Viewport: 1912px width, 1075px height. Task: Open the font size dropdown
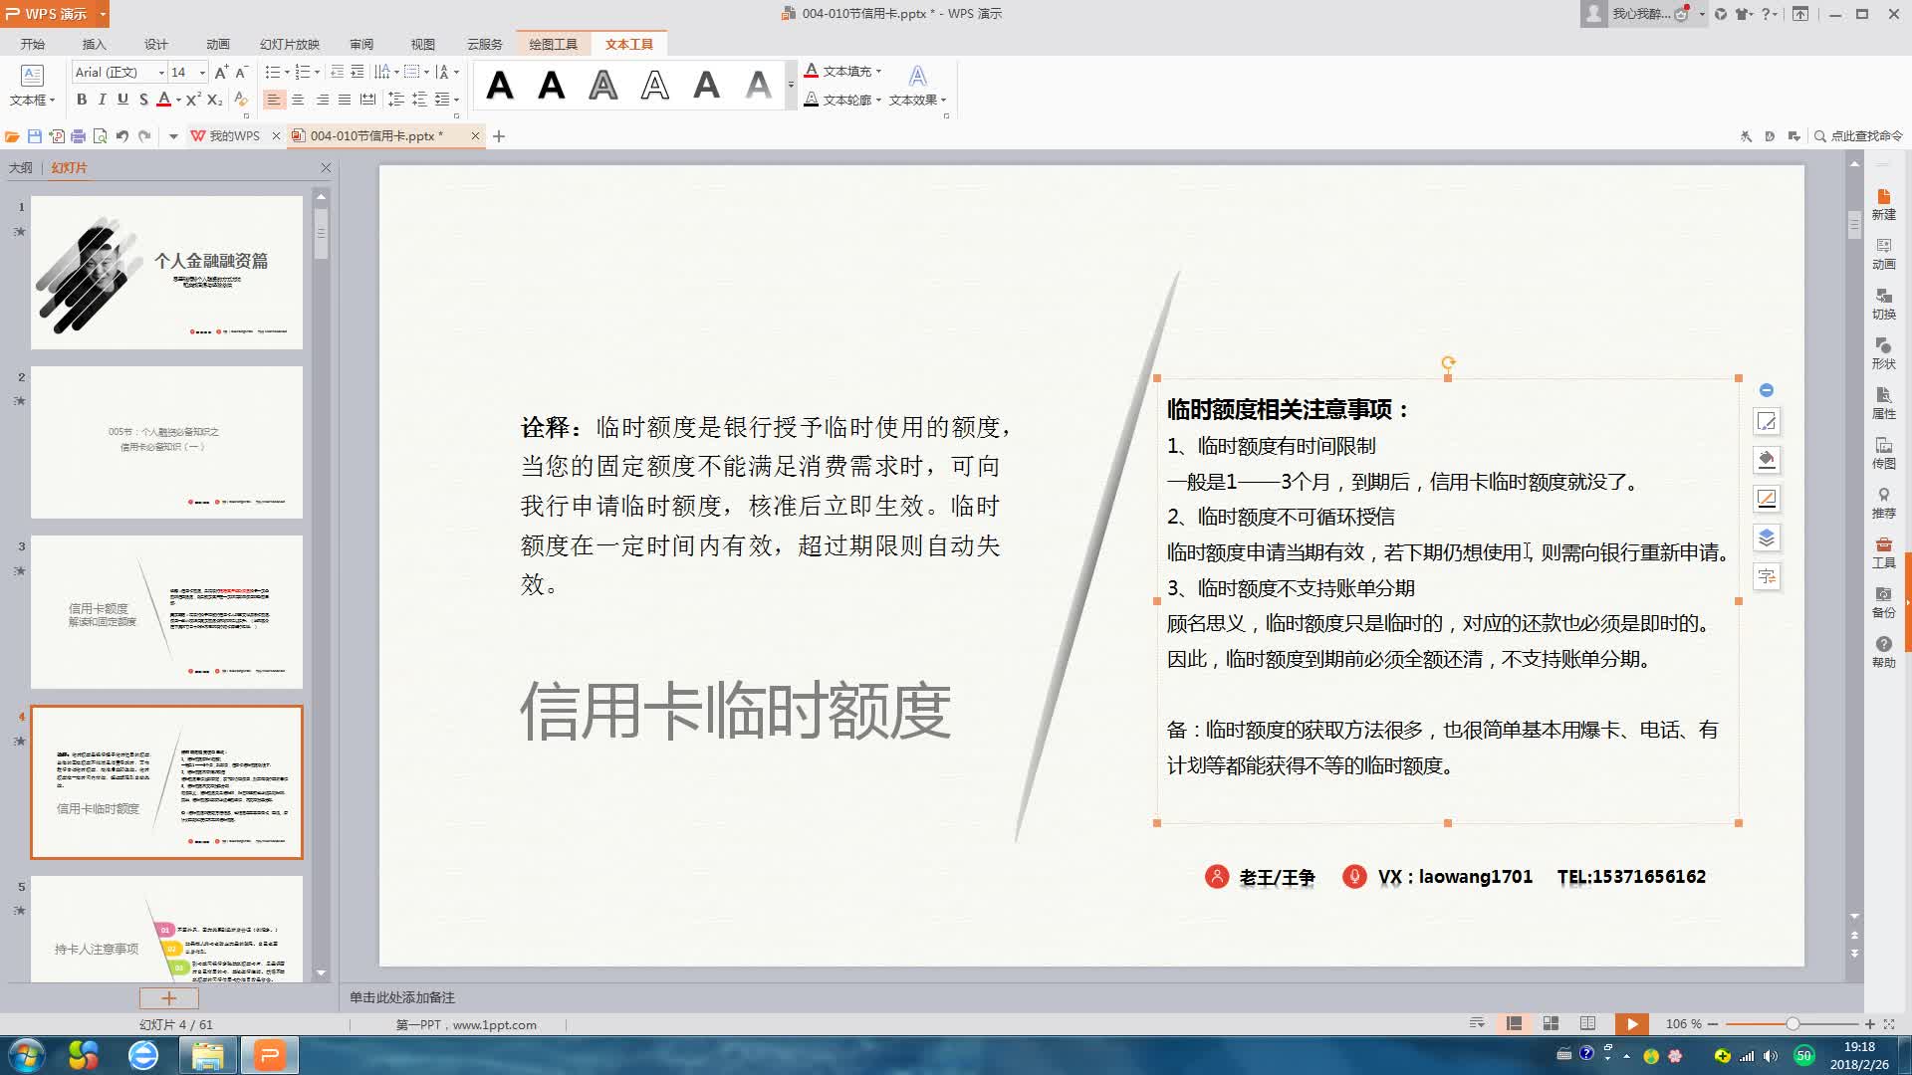[202, 73]
